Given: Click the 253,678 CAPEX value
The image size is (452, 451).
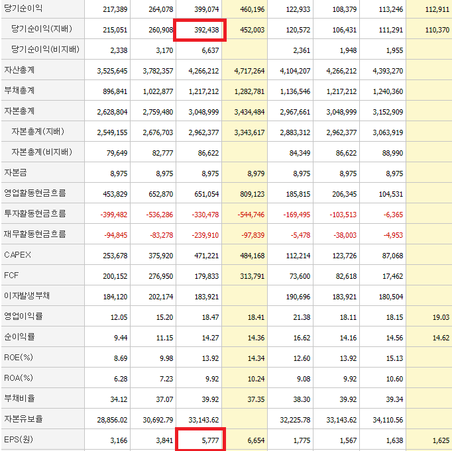Looking at the screenshot, I should tap(115, 256).
